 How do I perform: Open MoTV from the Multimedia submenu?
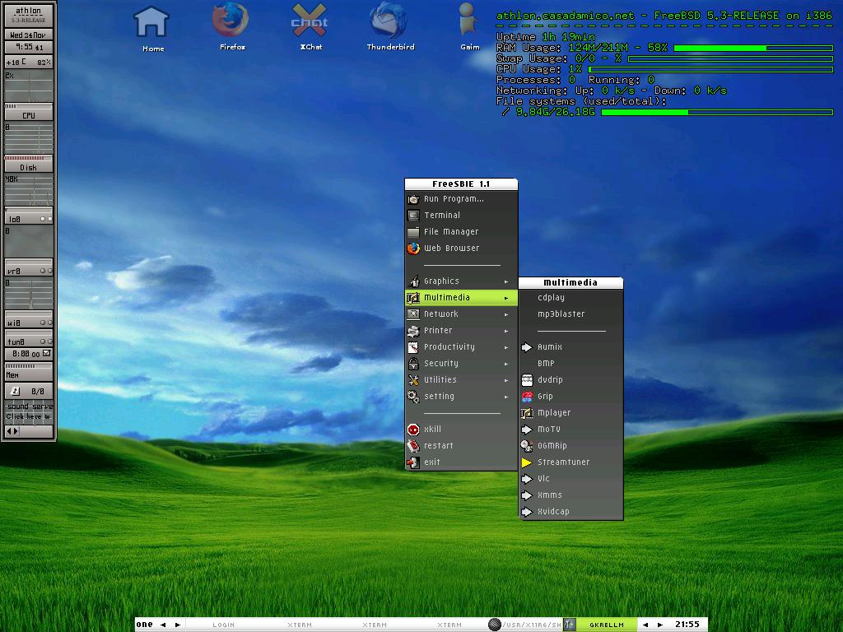tap(571, 430)
